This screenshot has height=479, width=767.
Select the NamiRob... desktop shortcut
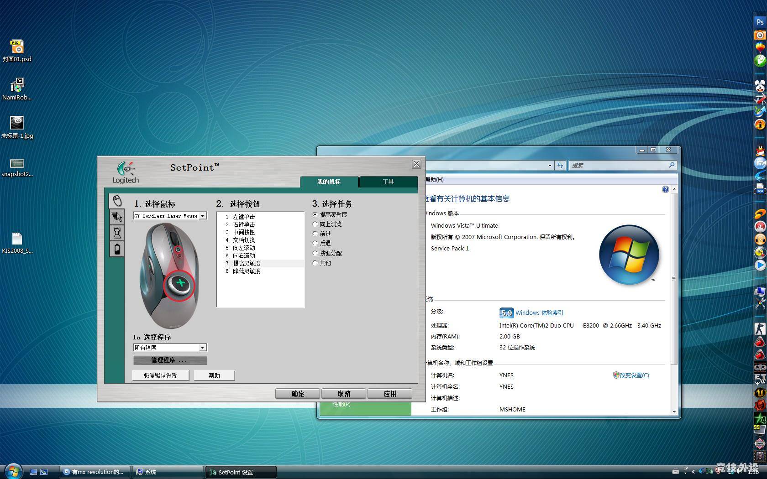(17, 89)
